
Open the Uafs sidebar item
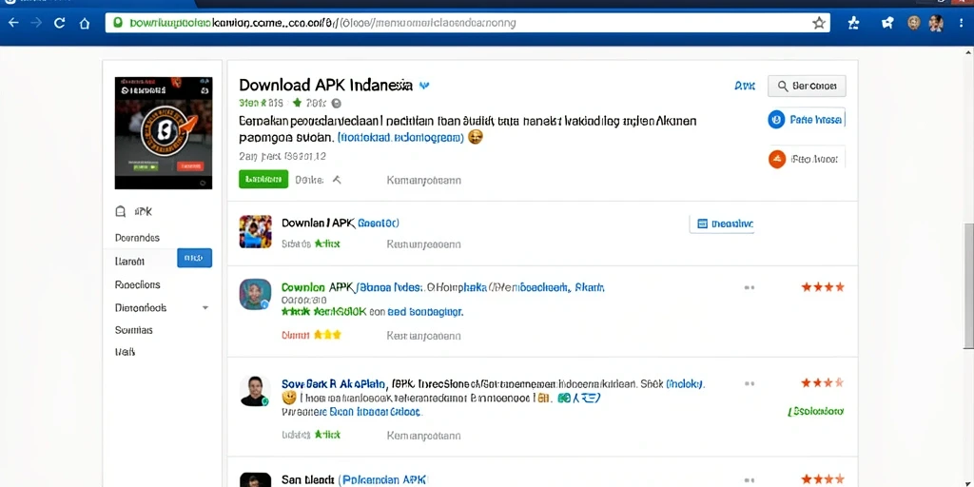pos(125,352)
